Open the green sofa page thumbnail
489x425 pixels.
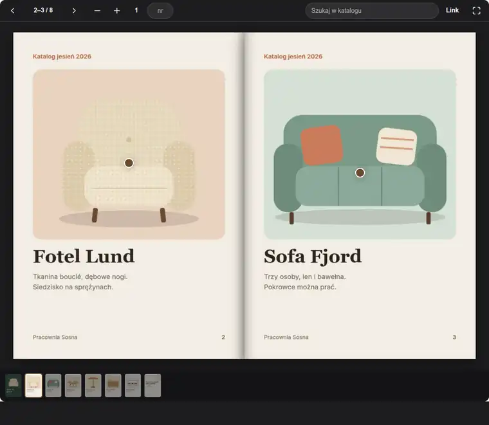click(53, 385)
